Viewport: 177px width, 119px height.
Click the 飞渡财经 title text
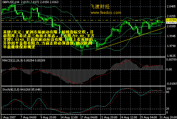click(100, 7)
